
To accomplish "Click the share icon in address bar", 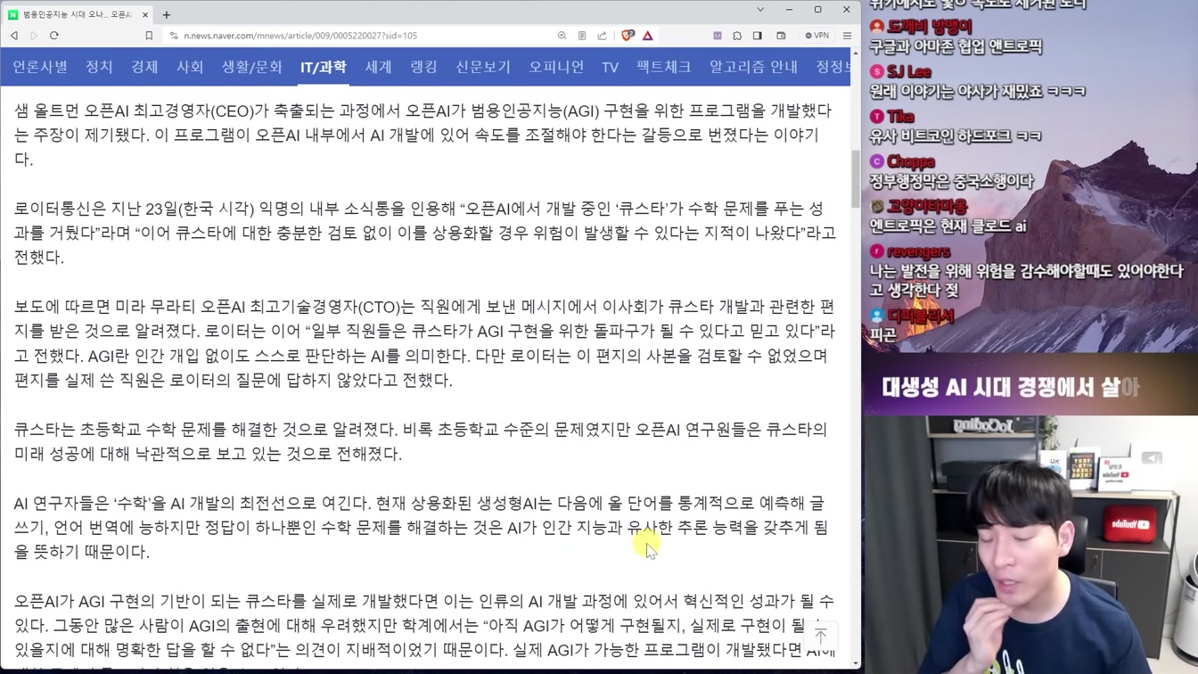I will coord(602,36).
